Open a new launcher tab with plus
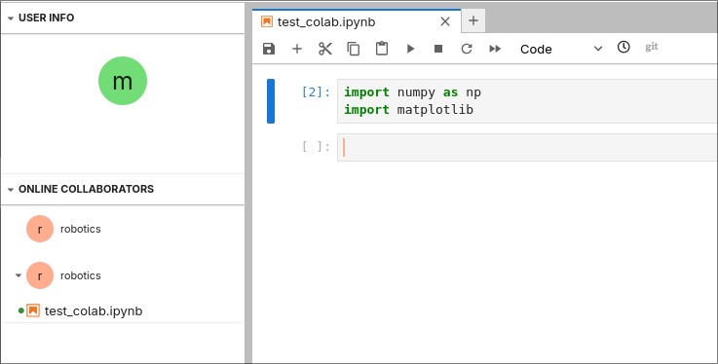The image size is (718, 364). (473, 20)
